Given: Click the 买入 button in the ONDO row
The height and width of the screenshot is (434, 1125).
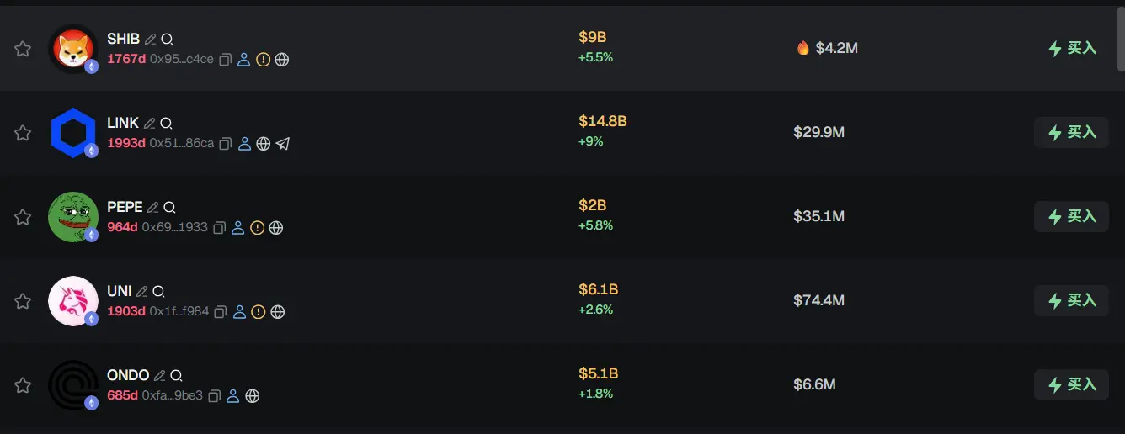Looking at the screenshot, I should click(x=1071, y=384).
